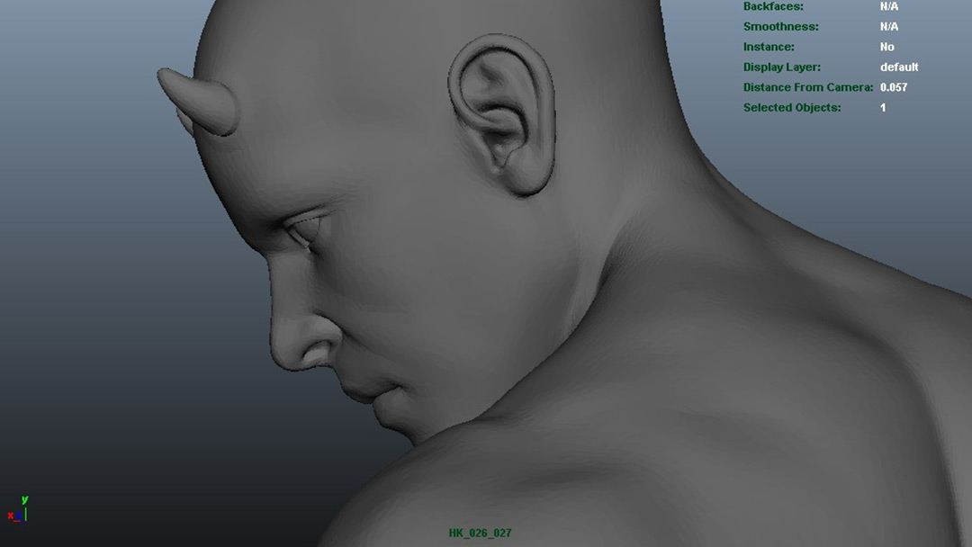Viewport: 972px width, 547px height.
Task: Click the Instance HUD label
Action: (769, 47)
